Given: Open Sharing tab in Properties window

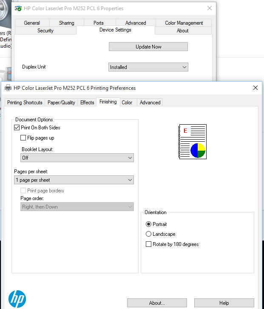Looking at the screenshot, I should click(67, 23).
